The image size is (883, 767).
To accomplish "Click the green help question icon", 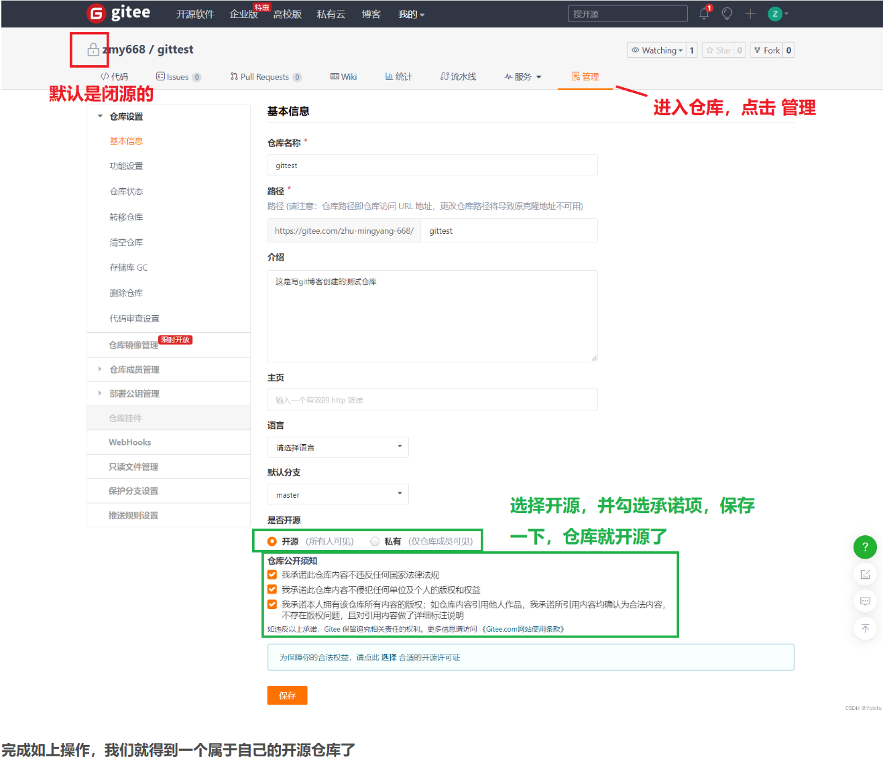I will point(865,547).
